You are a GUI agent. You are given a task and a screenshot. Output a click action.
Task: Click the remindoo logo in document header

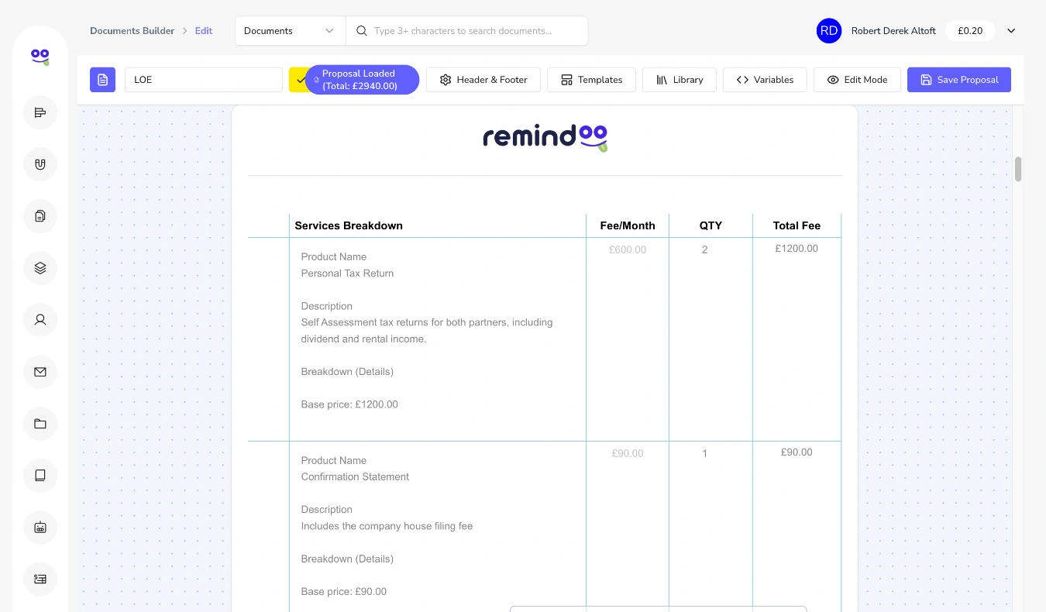545,138
